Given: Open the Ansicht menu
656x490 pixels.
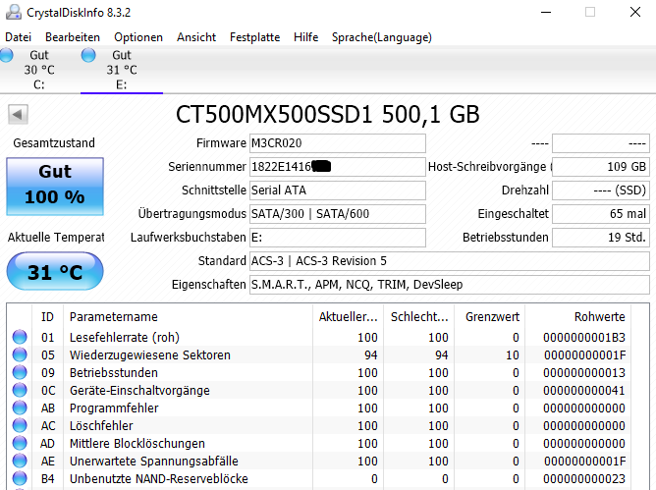Looking at the screenshot, I should coord(196,37).
